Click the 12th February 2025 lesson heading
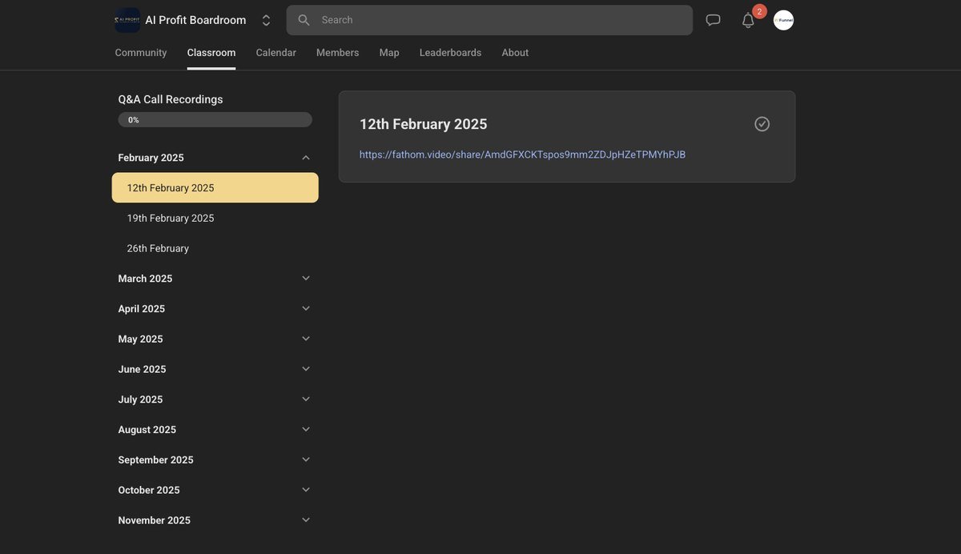 [x=424, y=124]
